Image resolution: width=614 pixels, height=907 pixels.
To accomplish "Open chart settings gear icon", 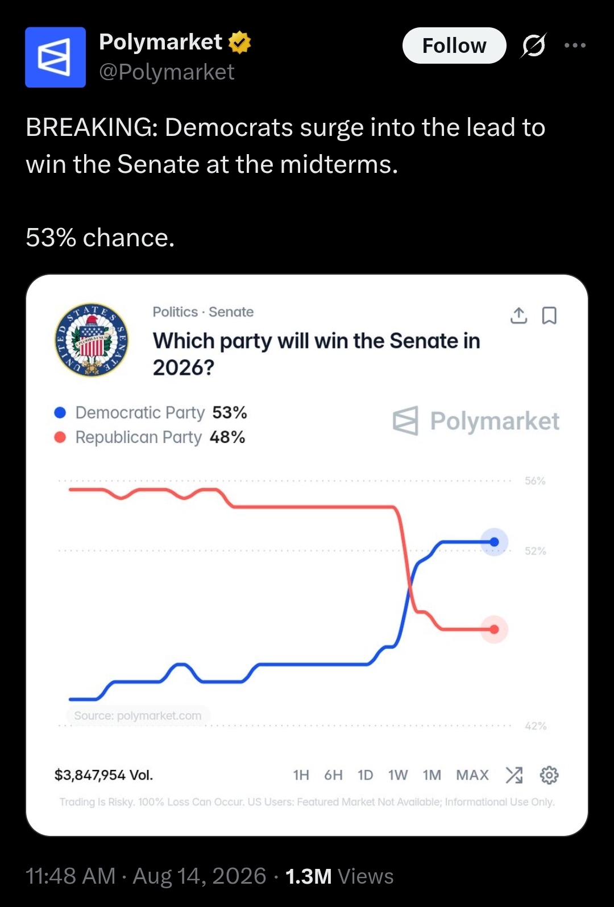I will point(549,775).
